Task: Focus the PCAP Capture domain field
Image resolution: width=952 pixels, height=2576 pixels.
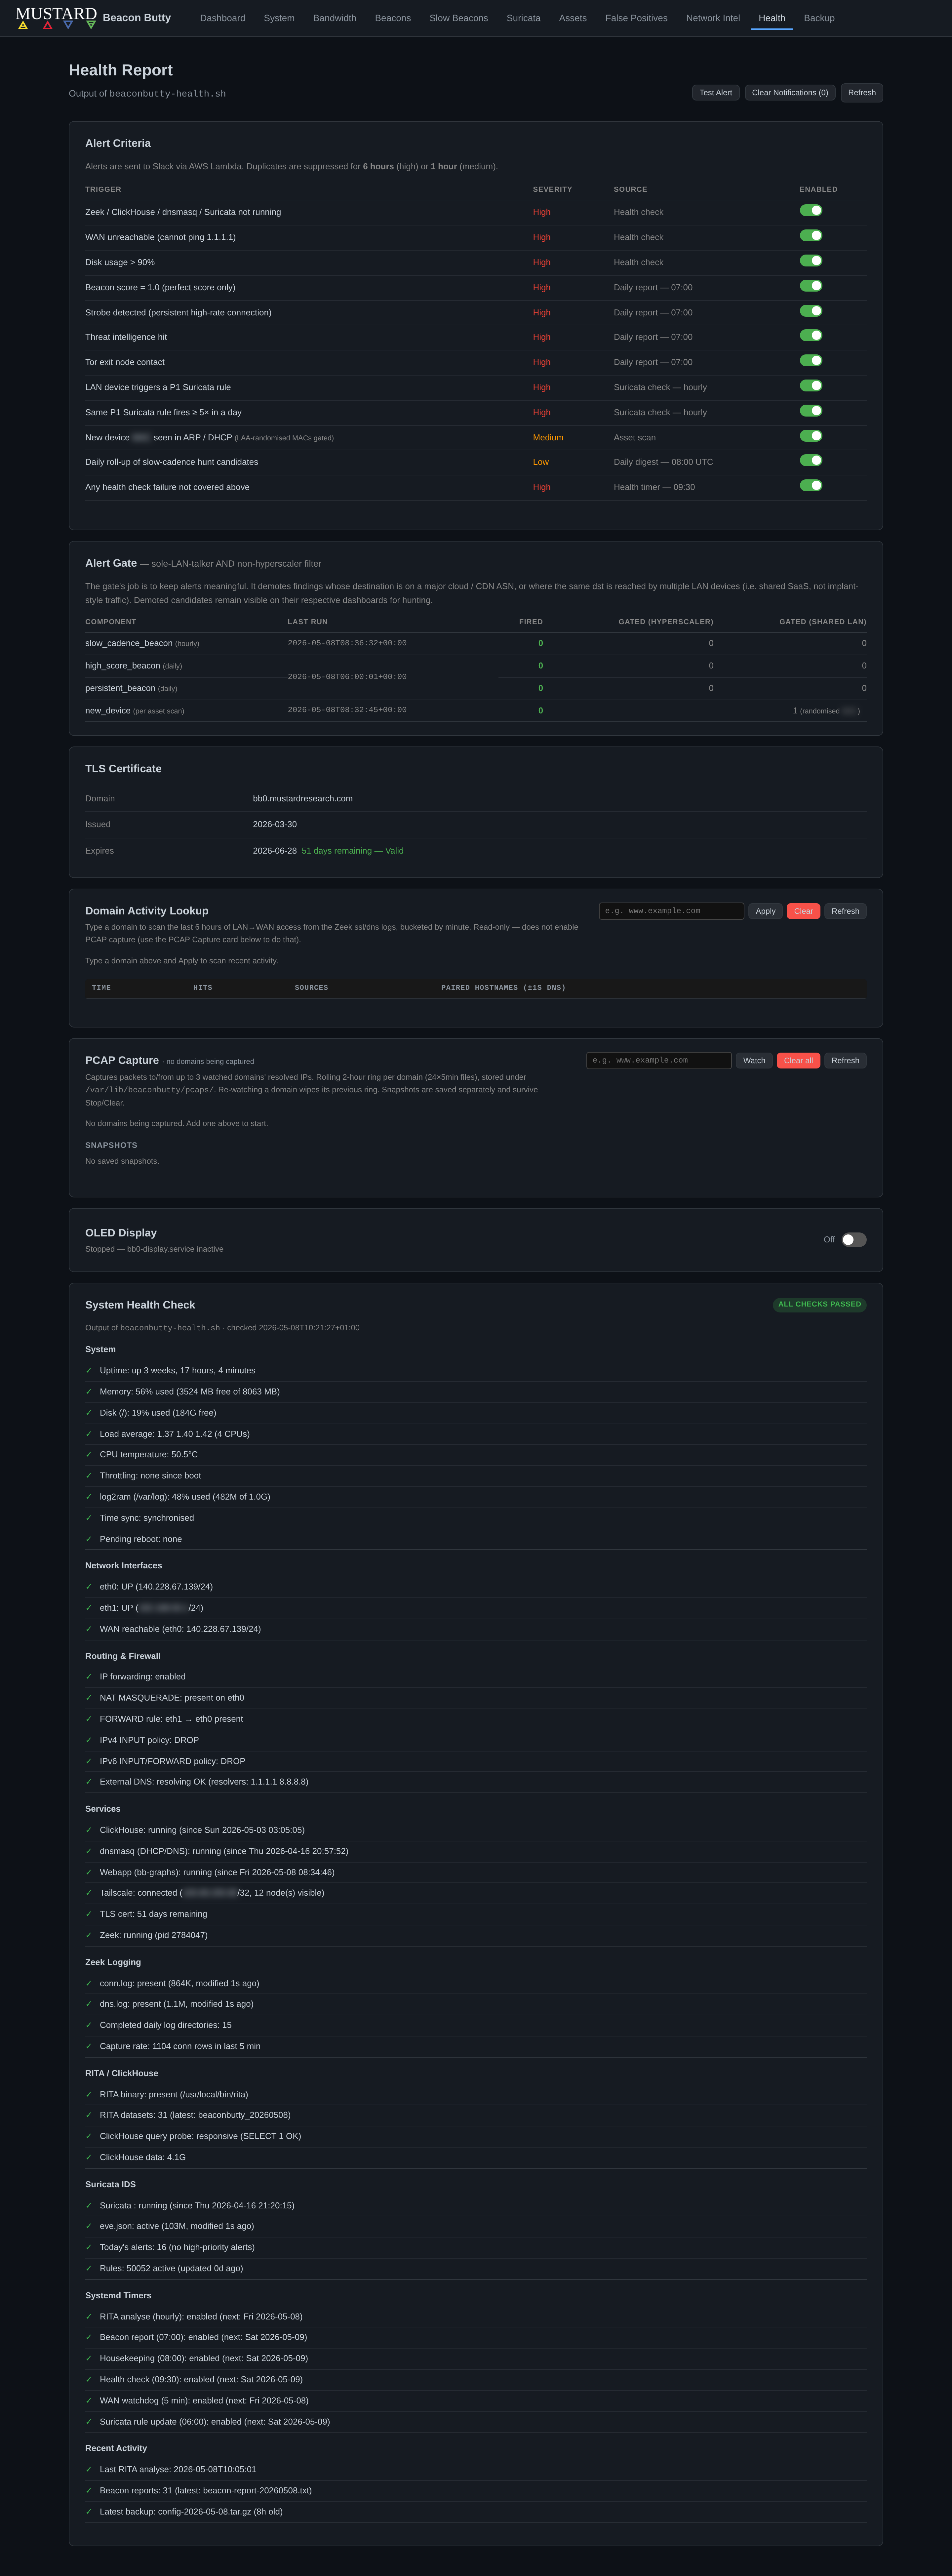Action: pos(659,1060)
